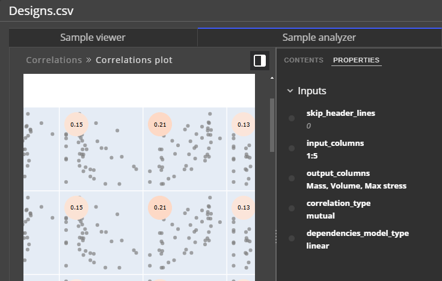
Task: Click the circle beside dependencies_model_type
Action: [292, 238]
